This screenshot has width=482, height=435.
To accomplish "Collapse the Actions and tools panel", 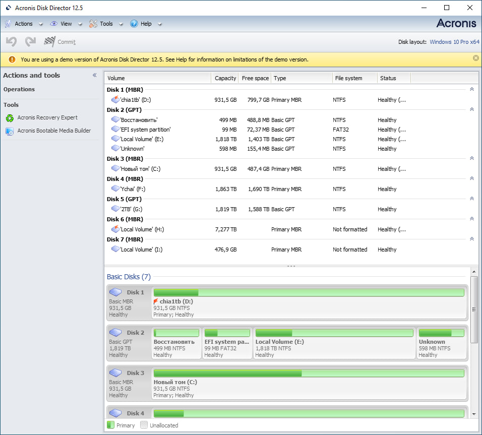I will tap(95, 75).
